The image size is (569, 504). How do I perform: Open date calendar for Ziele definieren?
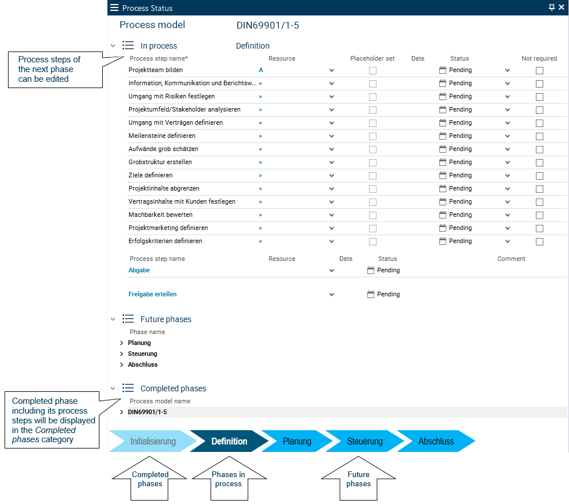pos(442,175)
